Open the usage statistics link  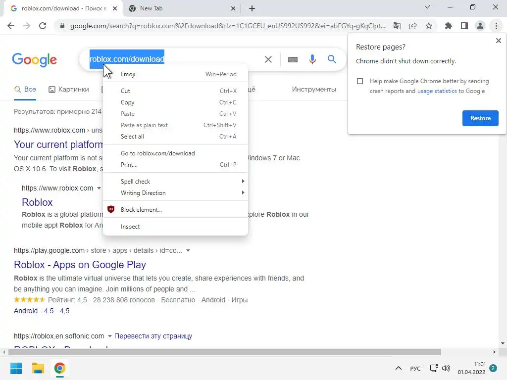[x=437, y=91]
